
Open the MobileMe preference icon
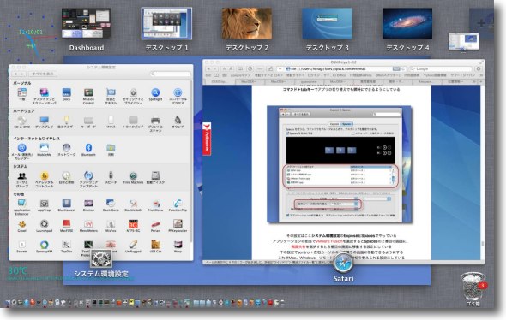(45, 148)
